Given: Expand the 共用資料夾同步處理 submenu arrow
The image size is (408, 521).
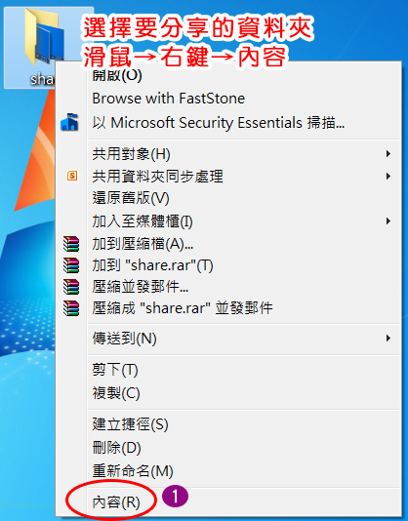Looking at the screenshot, I should point(388,176).
